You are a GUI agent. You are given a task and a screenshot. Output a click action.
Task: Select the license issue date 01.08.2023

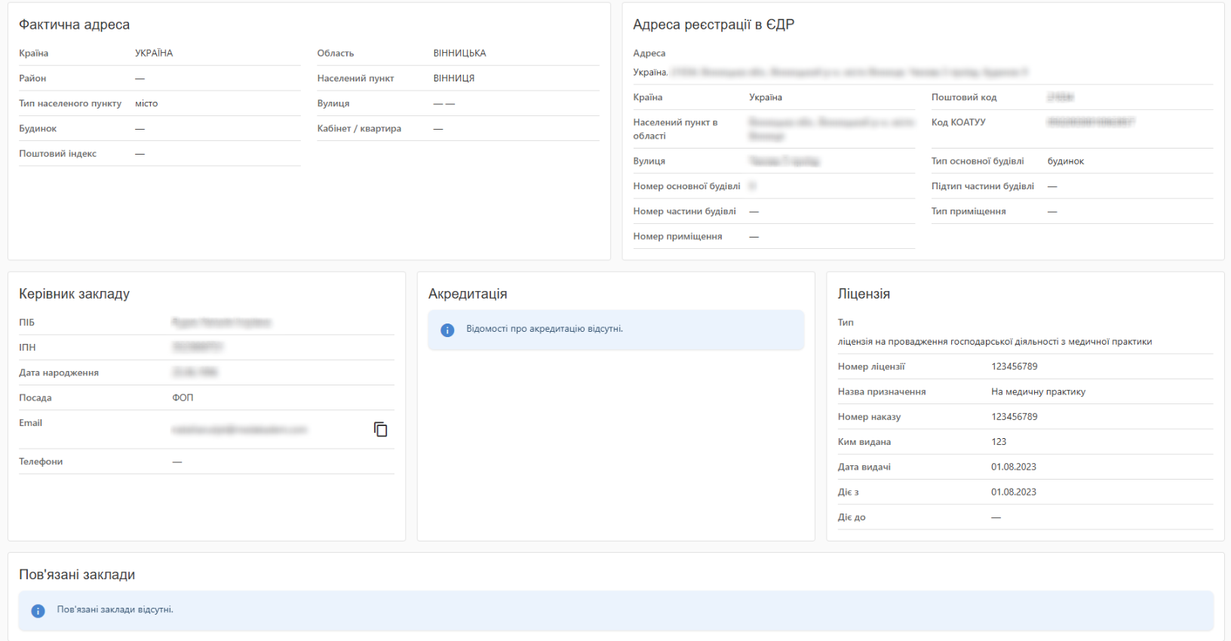(1013, 467)
